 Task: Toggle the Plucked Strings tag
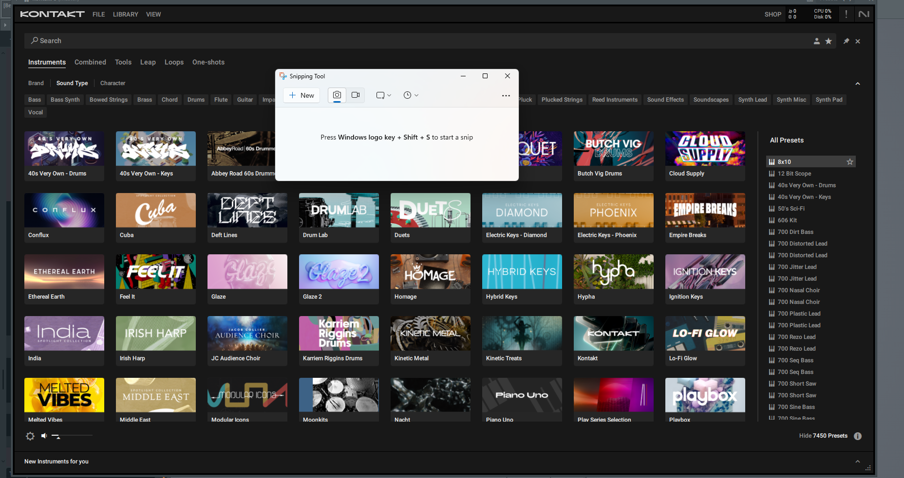coord(562,100)
